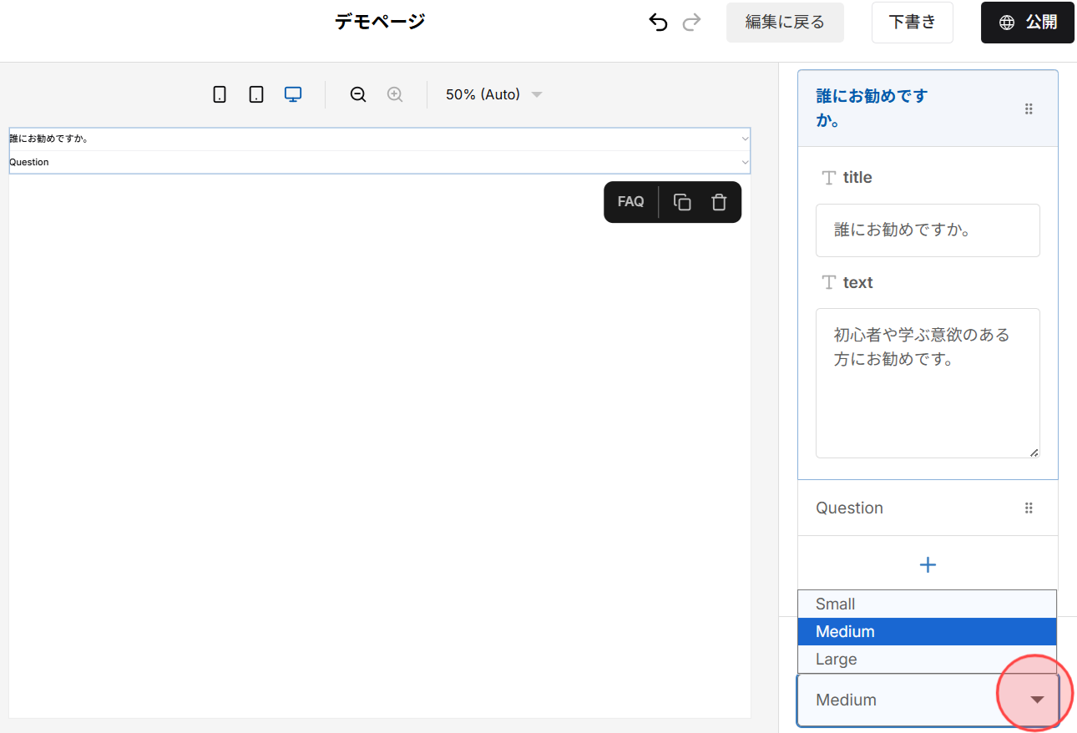Switch to tablet preview mode
Screen dimensions: 1077x733
click(256, 94)
